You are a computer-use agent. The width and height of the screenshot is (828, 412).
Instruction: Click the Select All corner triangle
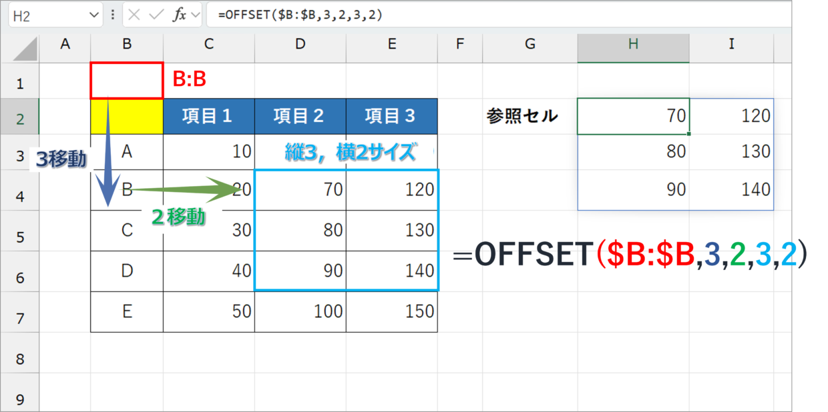(25, 47)
